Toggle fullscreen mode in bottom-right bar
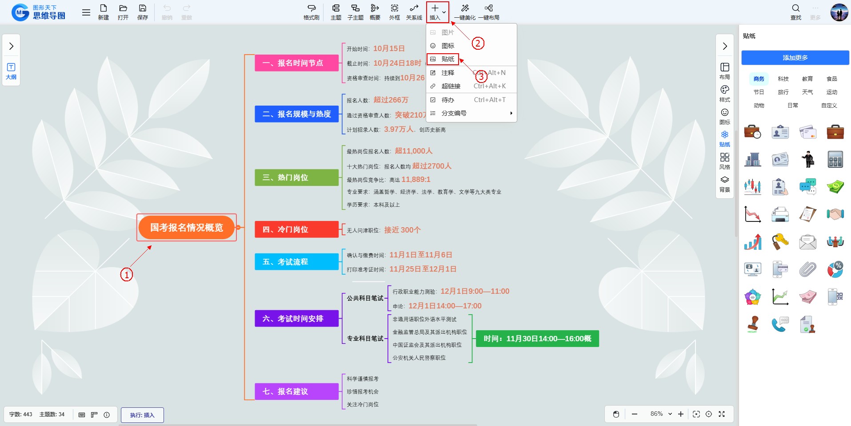The height and width of the screenshot is (426, 851). click(722, 414)
